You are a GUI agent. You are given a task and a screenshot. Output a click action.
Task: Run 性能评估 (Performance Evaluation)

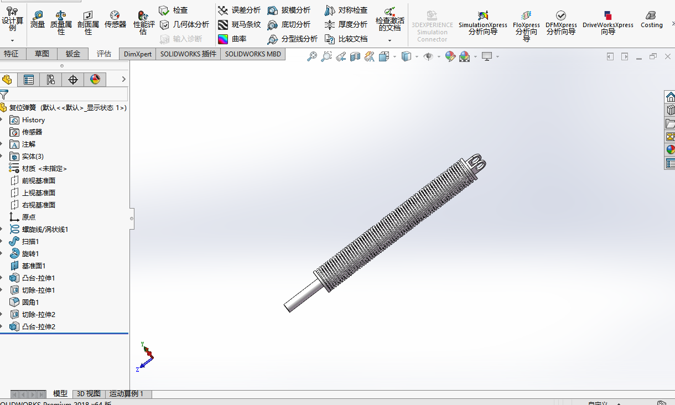(x=143, y=22)
